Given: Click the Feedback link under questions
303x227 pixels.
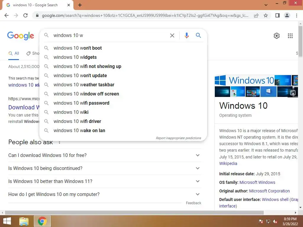Looking at the screenshot, I should (194, 203).
